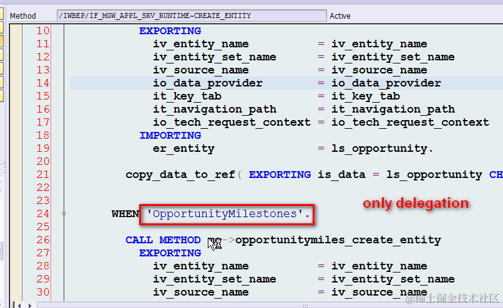Screen dimensions: 503x308
Task: Click the EXPORTING keyword on line 27
Action: 170,253
